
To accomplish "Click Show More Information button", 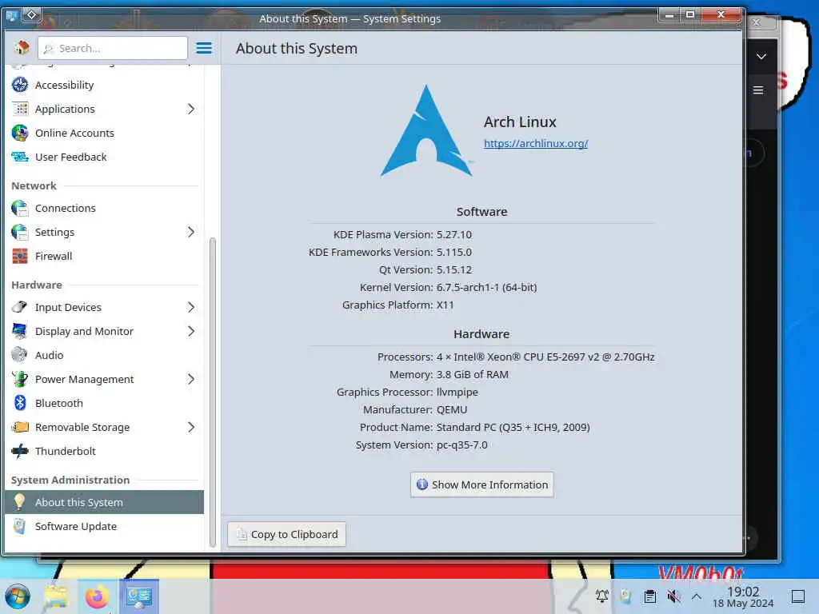I will pos(482,485).
